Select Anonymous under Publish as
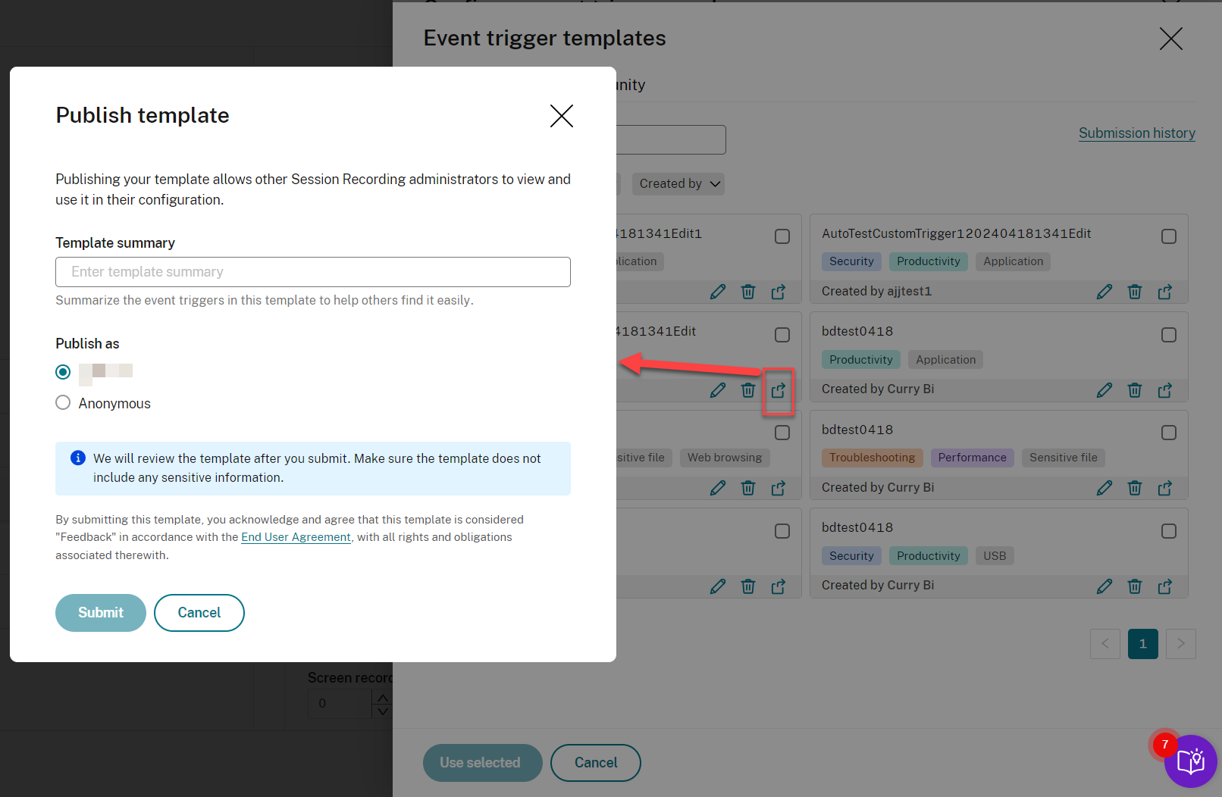Image resolution: width=1222 pixels, height=797 pixels. coord(63,402)
